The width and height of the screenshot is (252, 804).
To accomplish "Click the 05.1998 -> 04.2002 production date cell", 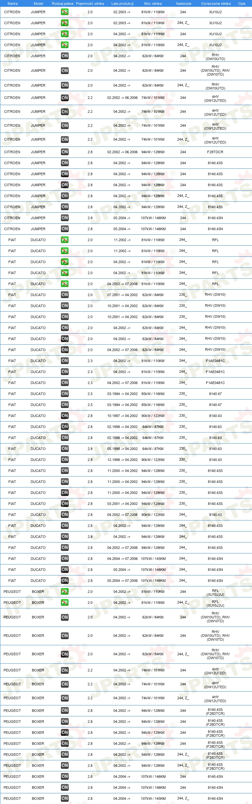I will pos(122,449).
